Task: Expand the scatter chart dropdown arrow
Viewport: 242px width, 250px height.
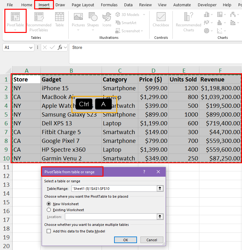Action: coord(225,31)
